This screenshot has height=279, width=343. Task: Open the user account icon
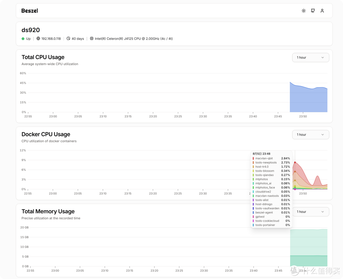pos(322,10)
